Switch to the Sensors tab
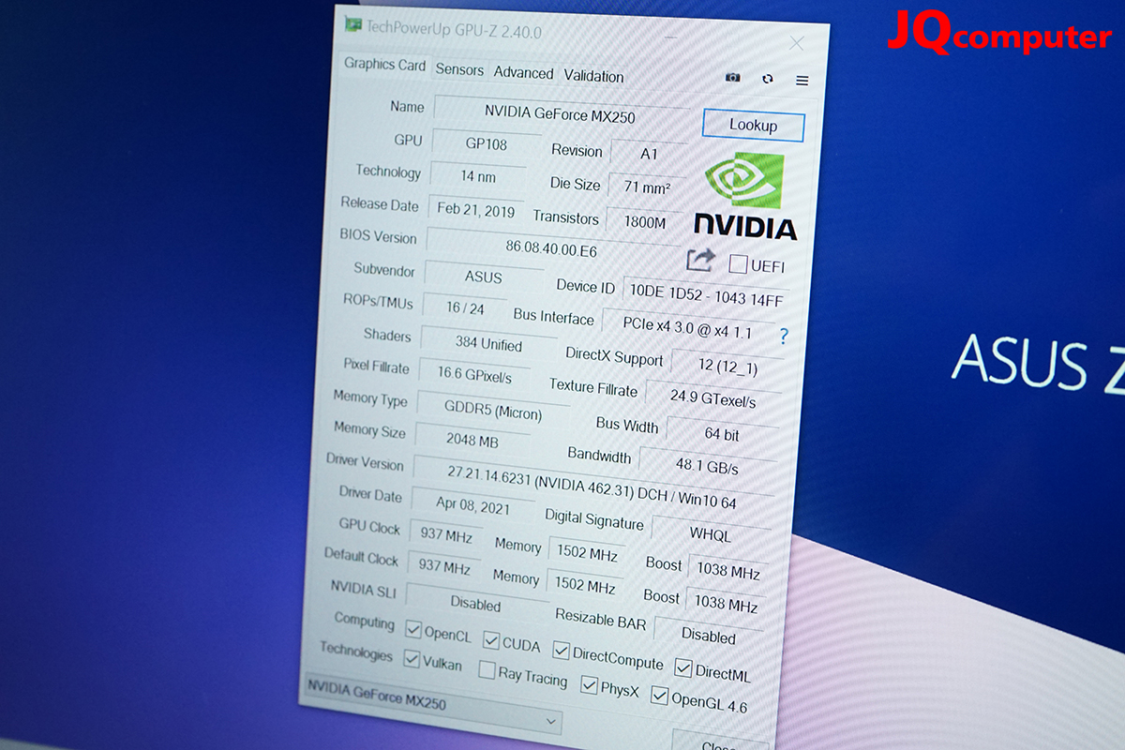The height and width of the screenshot is (750, 1125). [459, 70]
